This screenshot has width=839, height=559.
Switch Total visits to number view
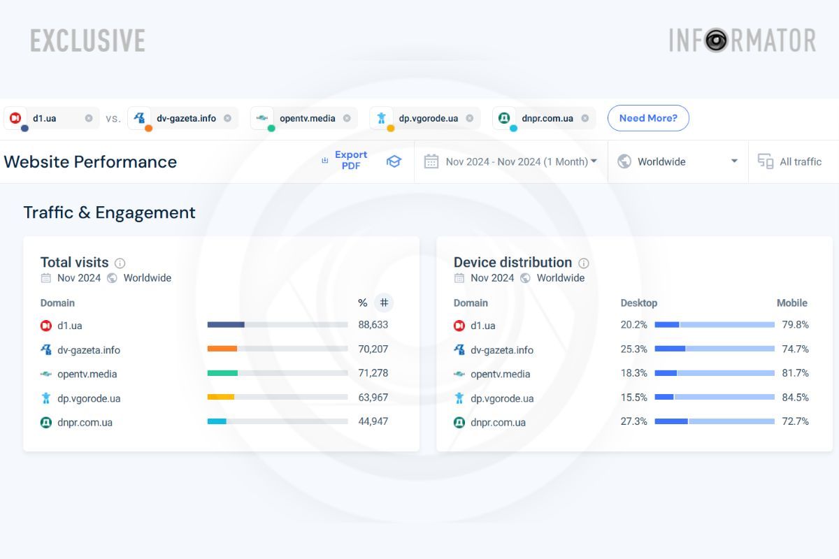(384, 303)
